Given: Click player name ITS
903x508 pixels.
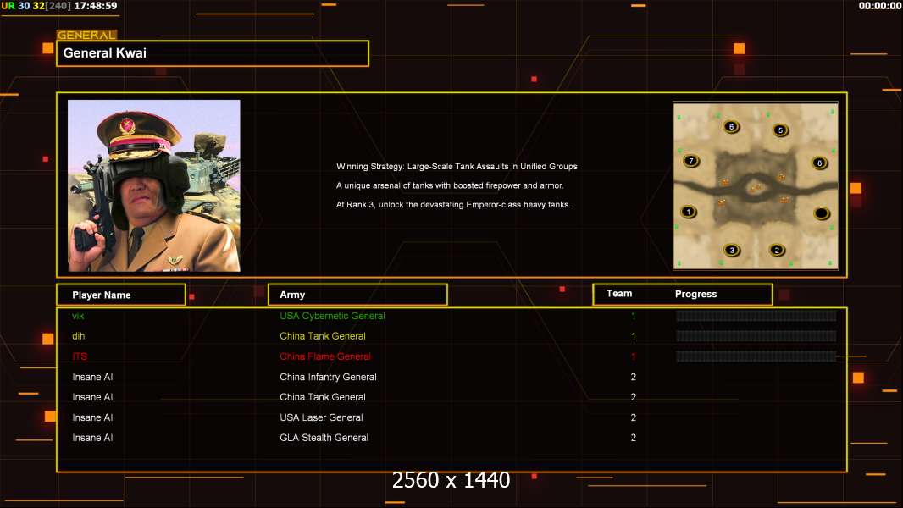Looking at the screenshot, I should (x=80, y=356).
